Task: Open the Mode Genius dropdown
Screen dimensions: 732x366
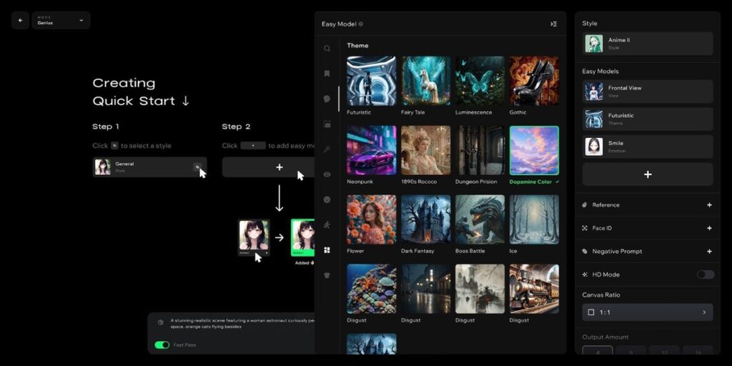Action: [61, 20]
